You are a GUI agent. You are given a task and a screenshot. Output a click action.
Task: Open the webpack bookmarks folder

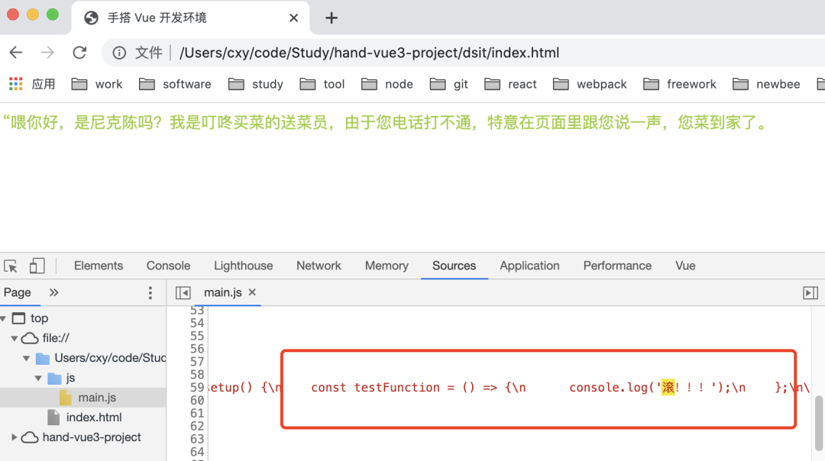(x=592, y=84)
